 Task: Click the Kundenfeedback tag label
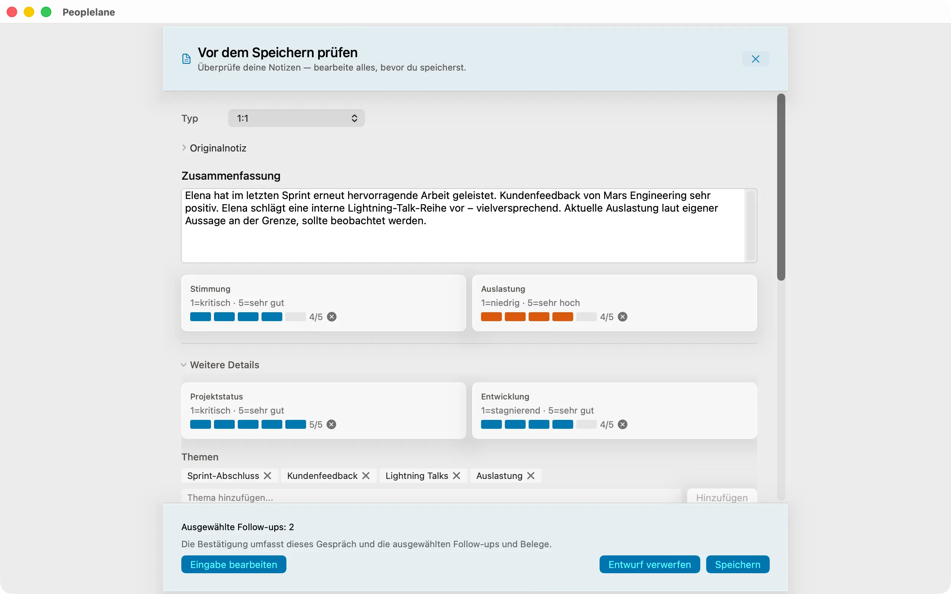click(x=322, y=476)
